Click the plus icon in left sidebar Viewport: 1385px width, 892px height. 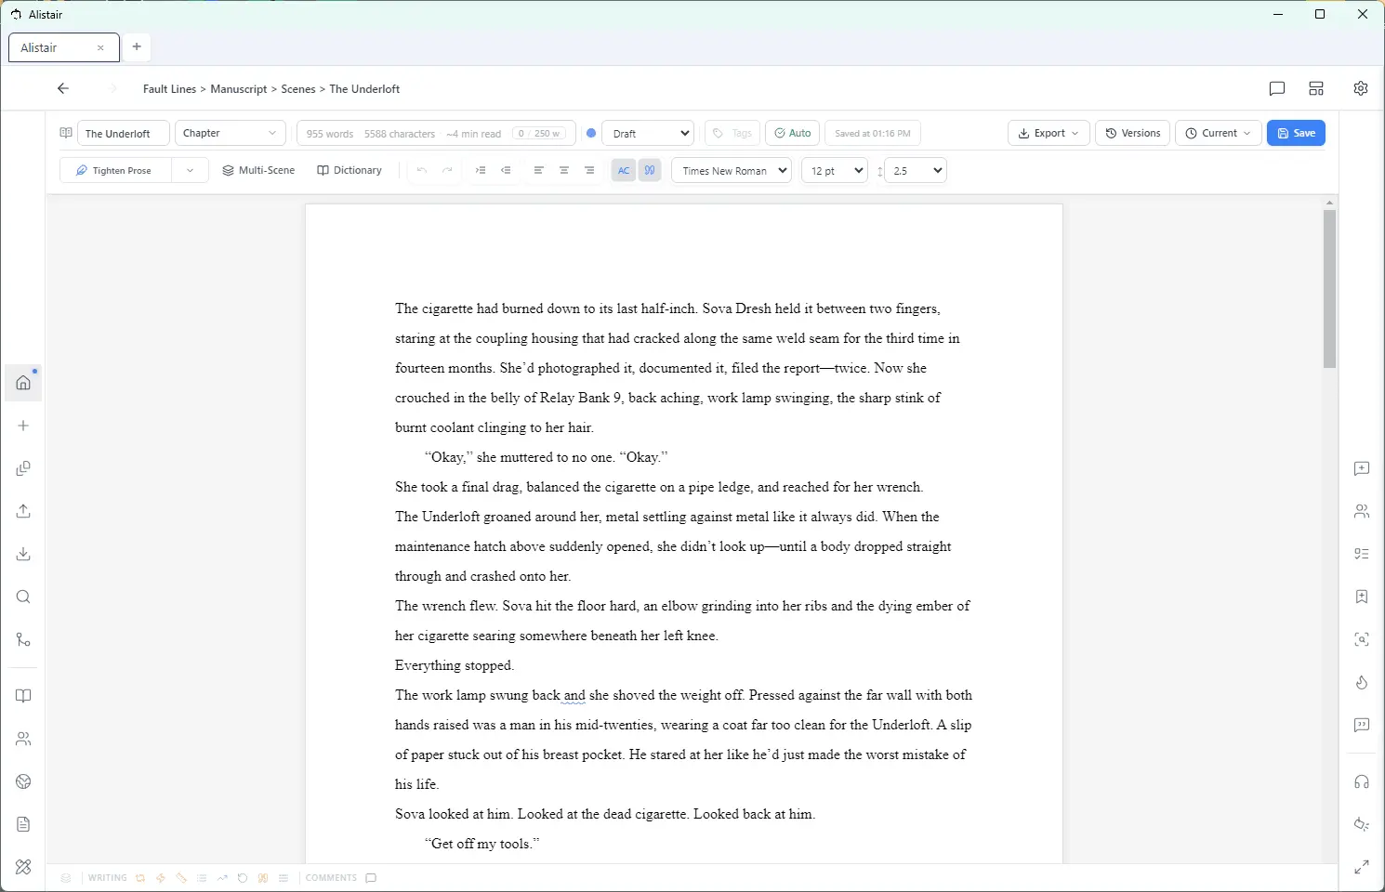(x=23, y=426)
